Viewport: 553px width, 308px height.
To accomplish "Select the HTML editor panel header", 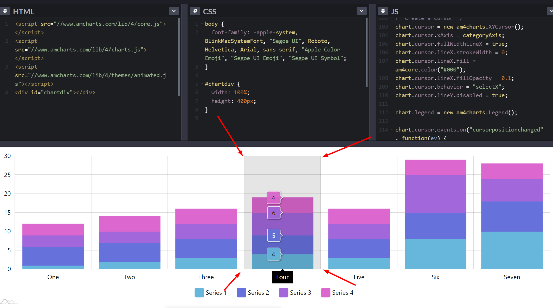I will pyautogui.click(x=24, y=11).
